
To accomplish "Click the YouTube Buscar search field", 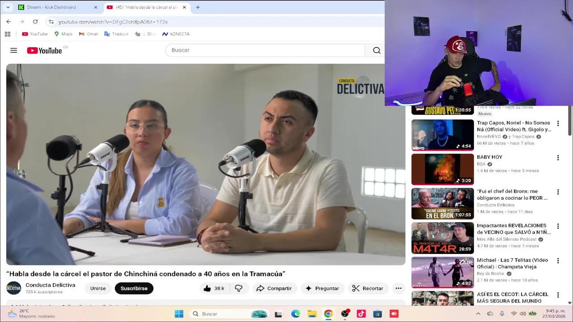I will (x=265, y=50).
